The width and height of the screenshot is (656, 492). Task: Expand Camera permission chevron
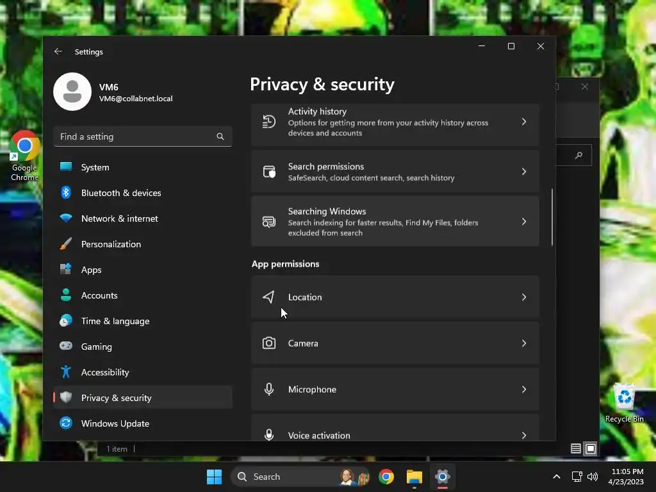pyautogui.click(x=524, y=343)
